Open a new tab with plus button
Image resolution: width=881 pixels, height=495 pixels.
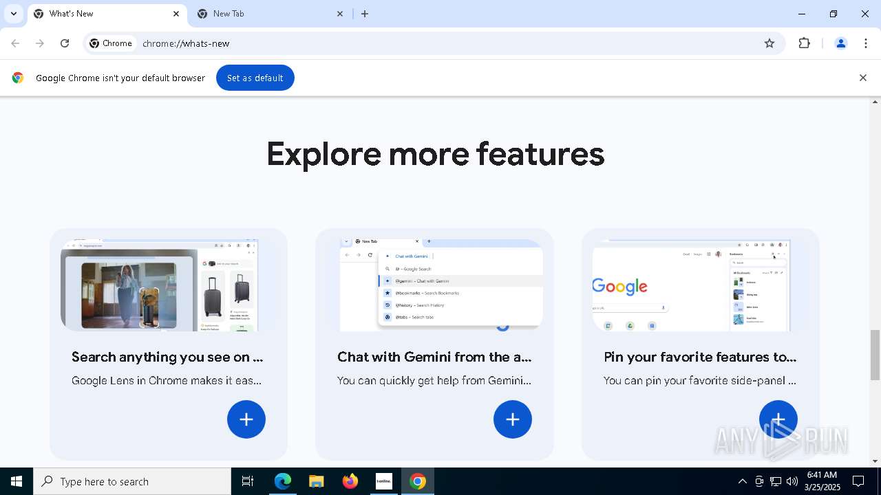pos(365,14)
